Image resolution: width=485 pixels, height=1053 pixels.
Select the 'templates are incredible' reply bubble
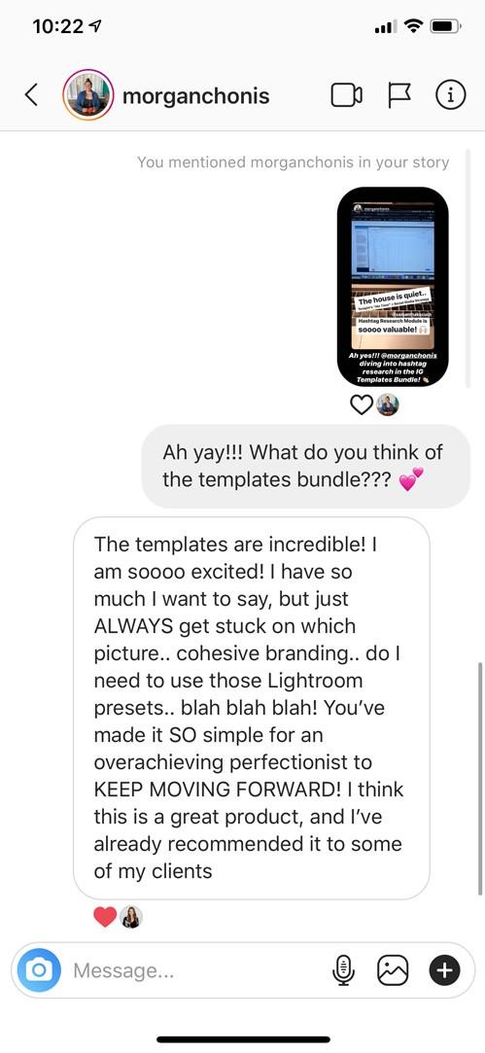(251, 708)
